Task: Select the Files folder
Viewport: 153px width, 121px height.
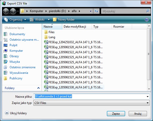Action: (x=49, y=32)
